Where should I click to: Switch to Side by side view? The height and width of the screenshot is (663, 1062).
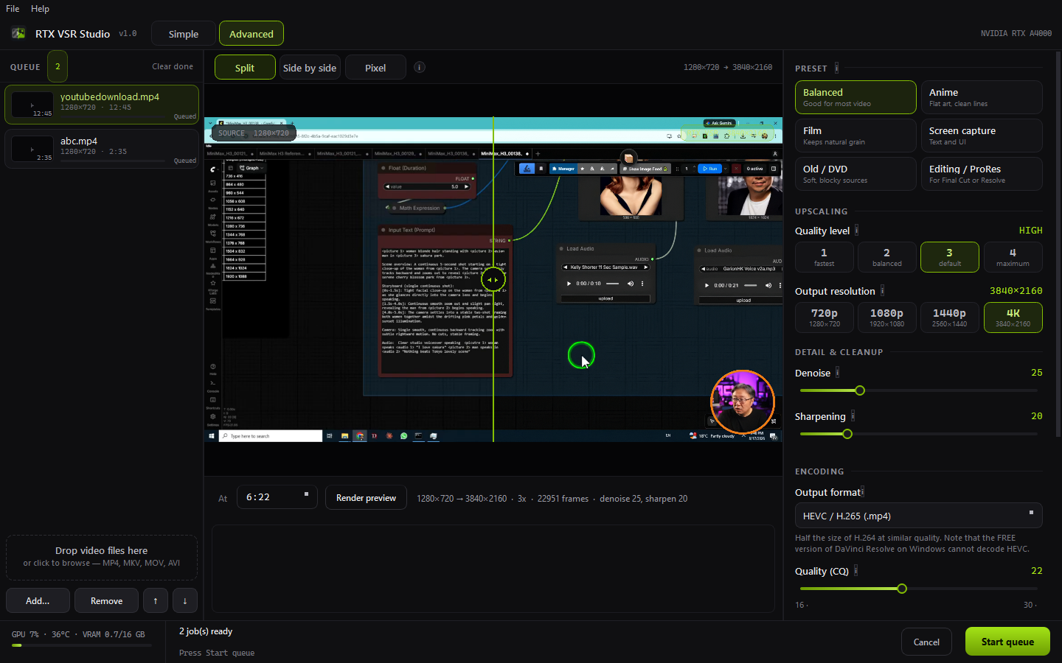coord(310,68)
